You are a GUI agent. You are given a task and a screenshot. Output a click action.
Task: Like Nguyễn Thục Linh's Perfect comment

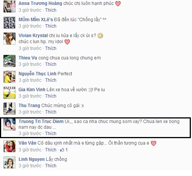[x=51, y=80]
